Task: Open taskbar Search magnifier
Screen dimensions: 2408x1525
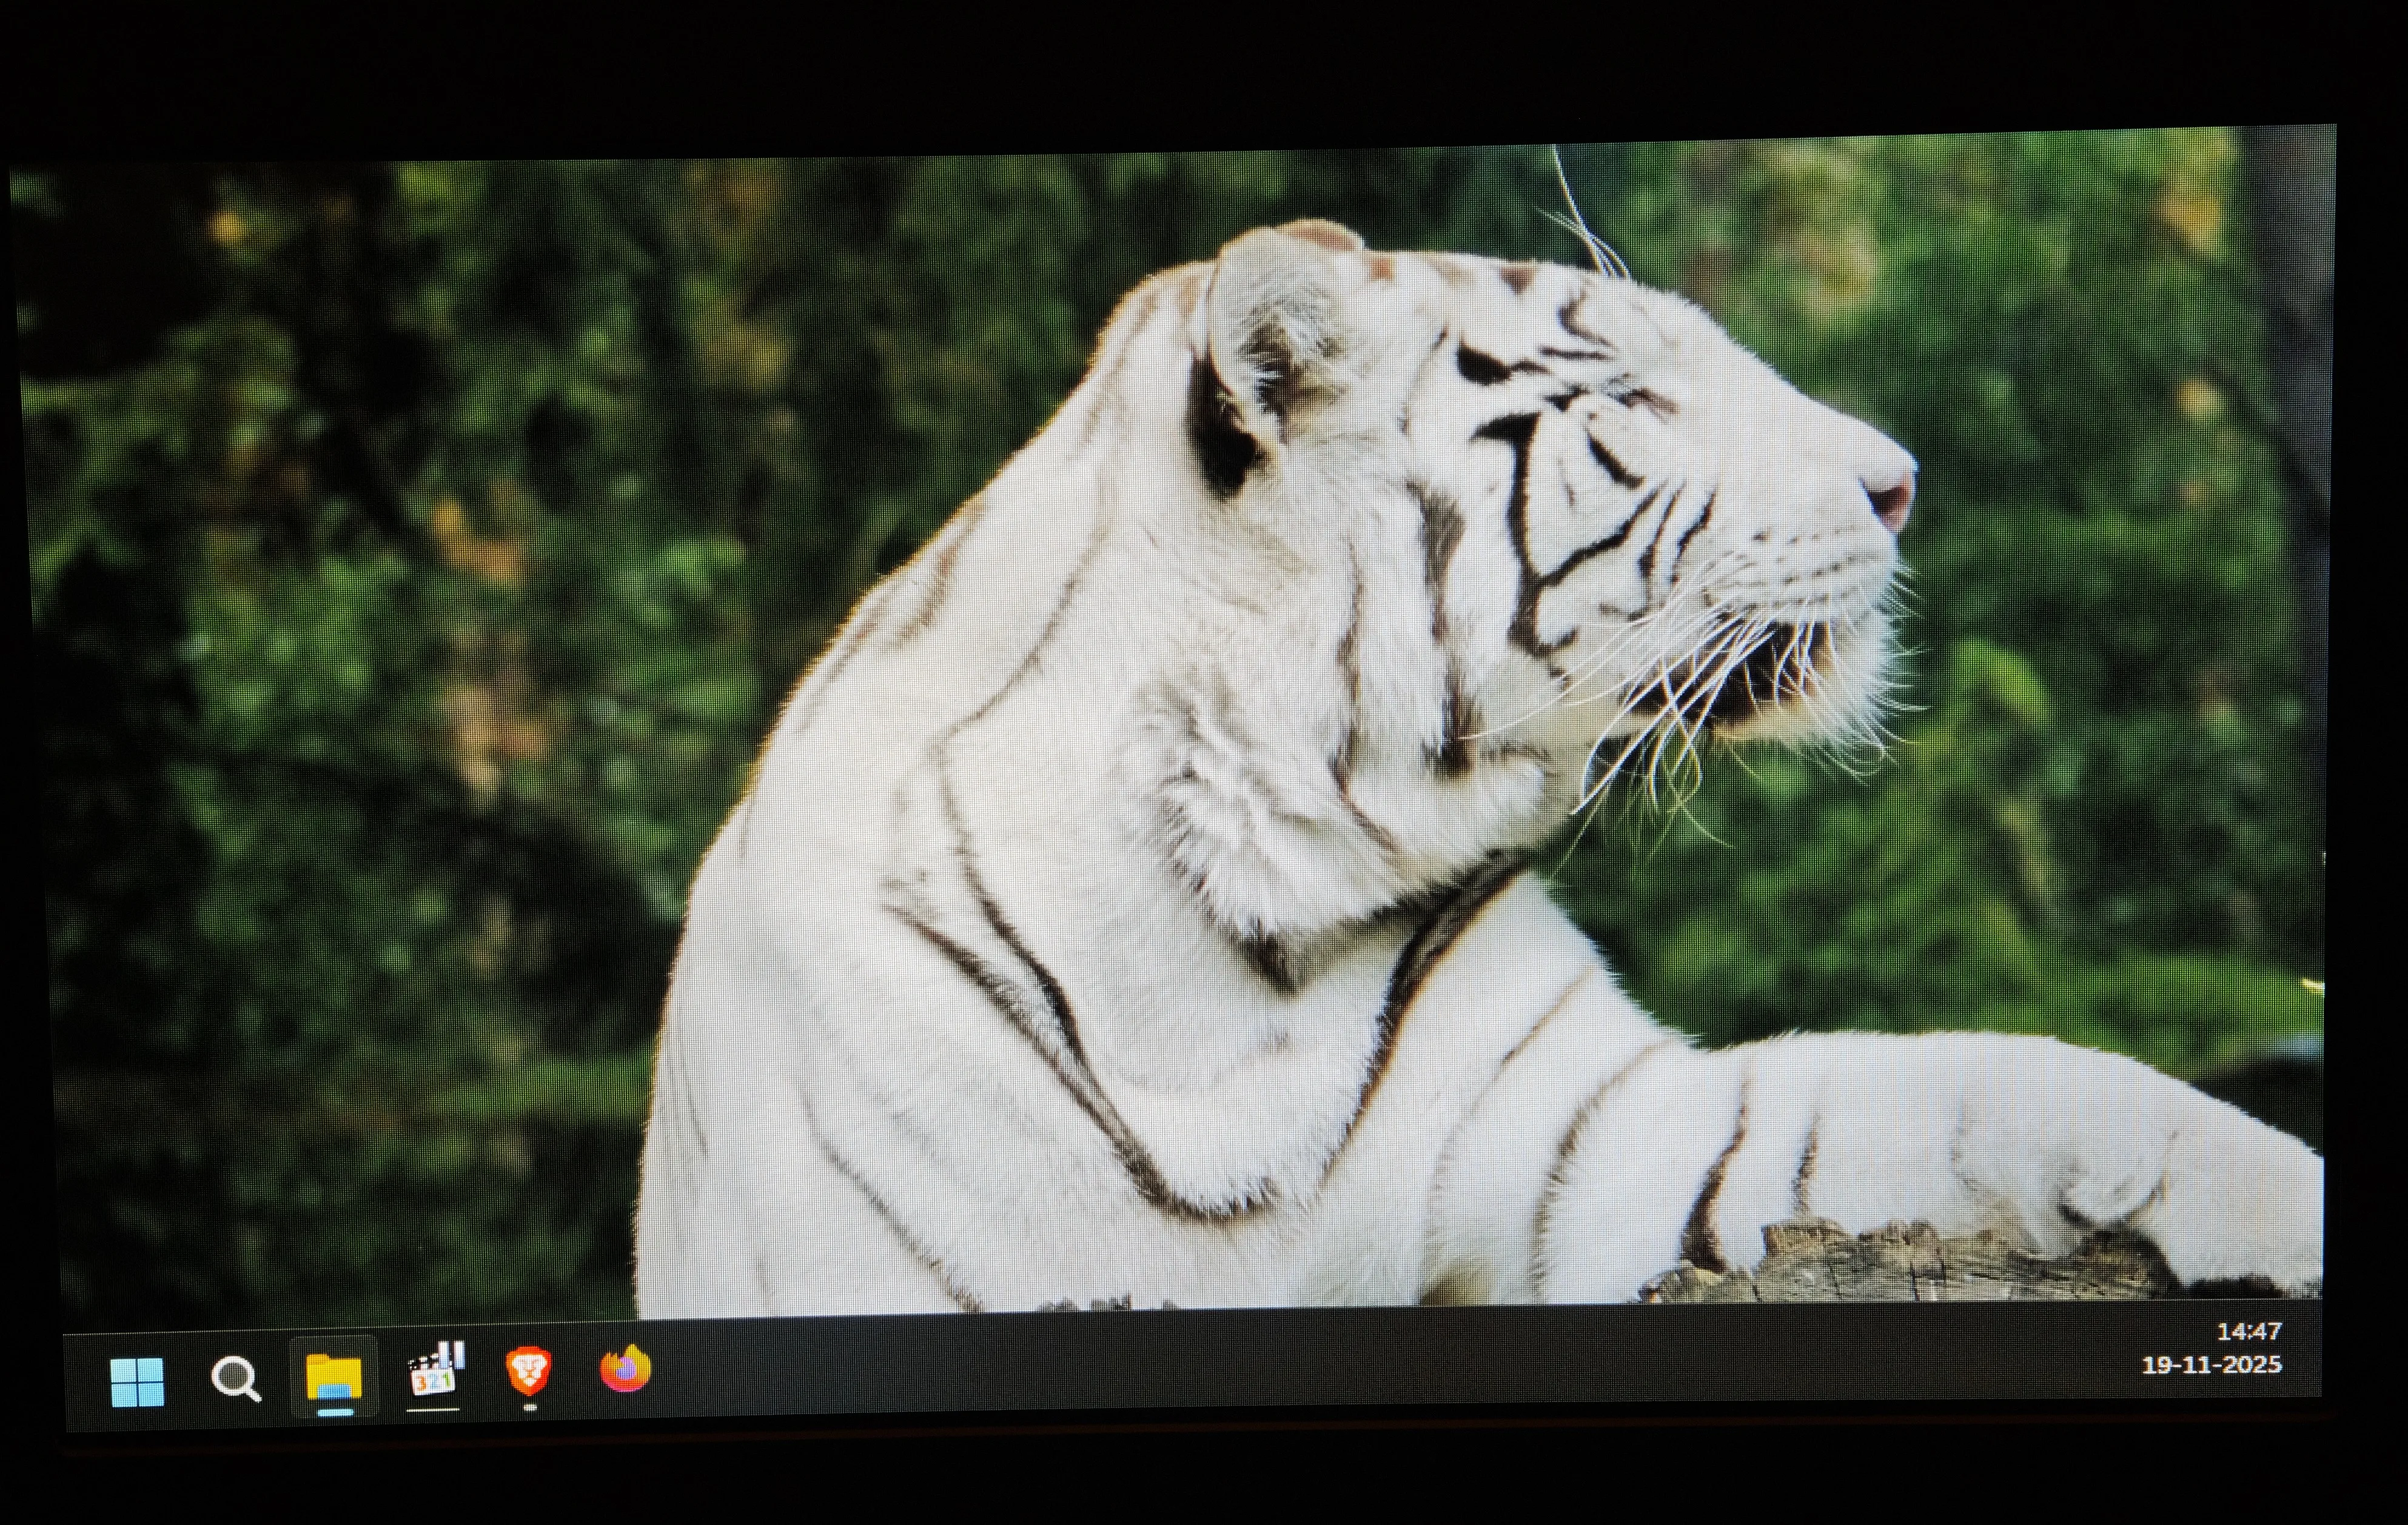Action: click(236, 1379)
